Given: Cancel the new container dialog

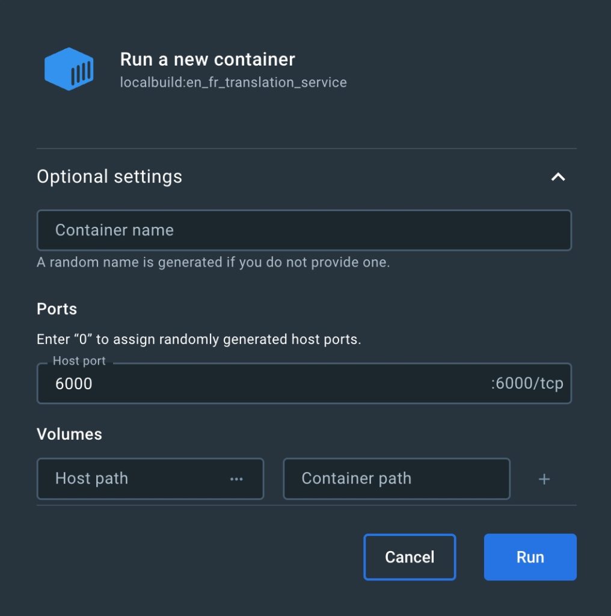Looking at the screenshot, I should 410,557.
